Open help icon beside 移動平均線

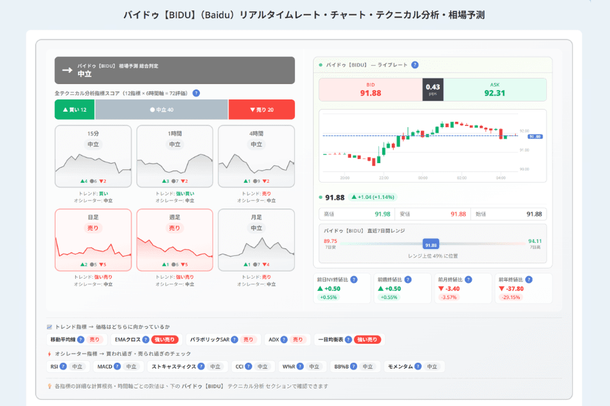[81, 340]
